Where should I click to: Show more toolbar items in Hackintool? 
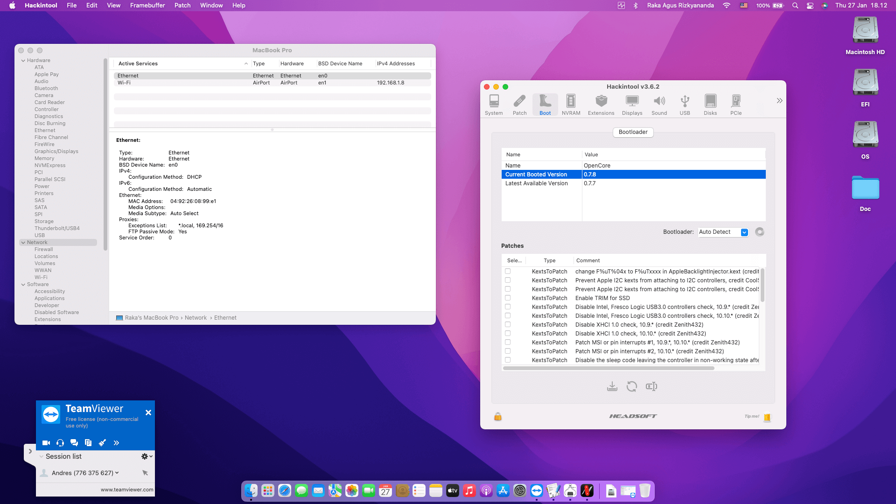point(779,101)
